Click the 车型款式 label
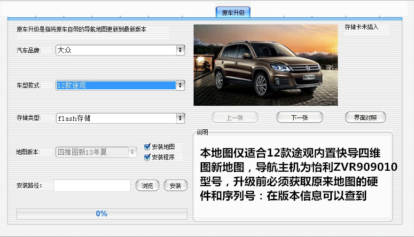Screen dimensions: 414x237 29,85
